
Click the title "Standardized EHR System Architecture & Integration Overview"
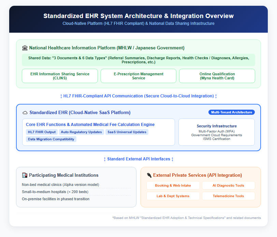138,16
